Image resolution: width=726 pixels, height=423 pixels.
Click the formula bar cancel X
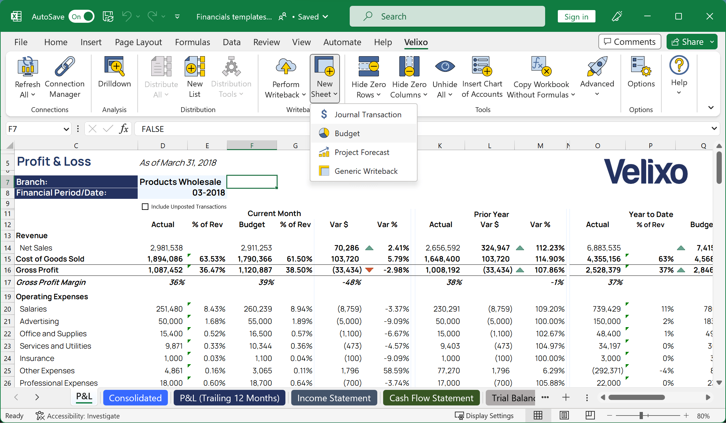click(x=93, y=129)
